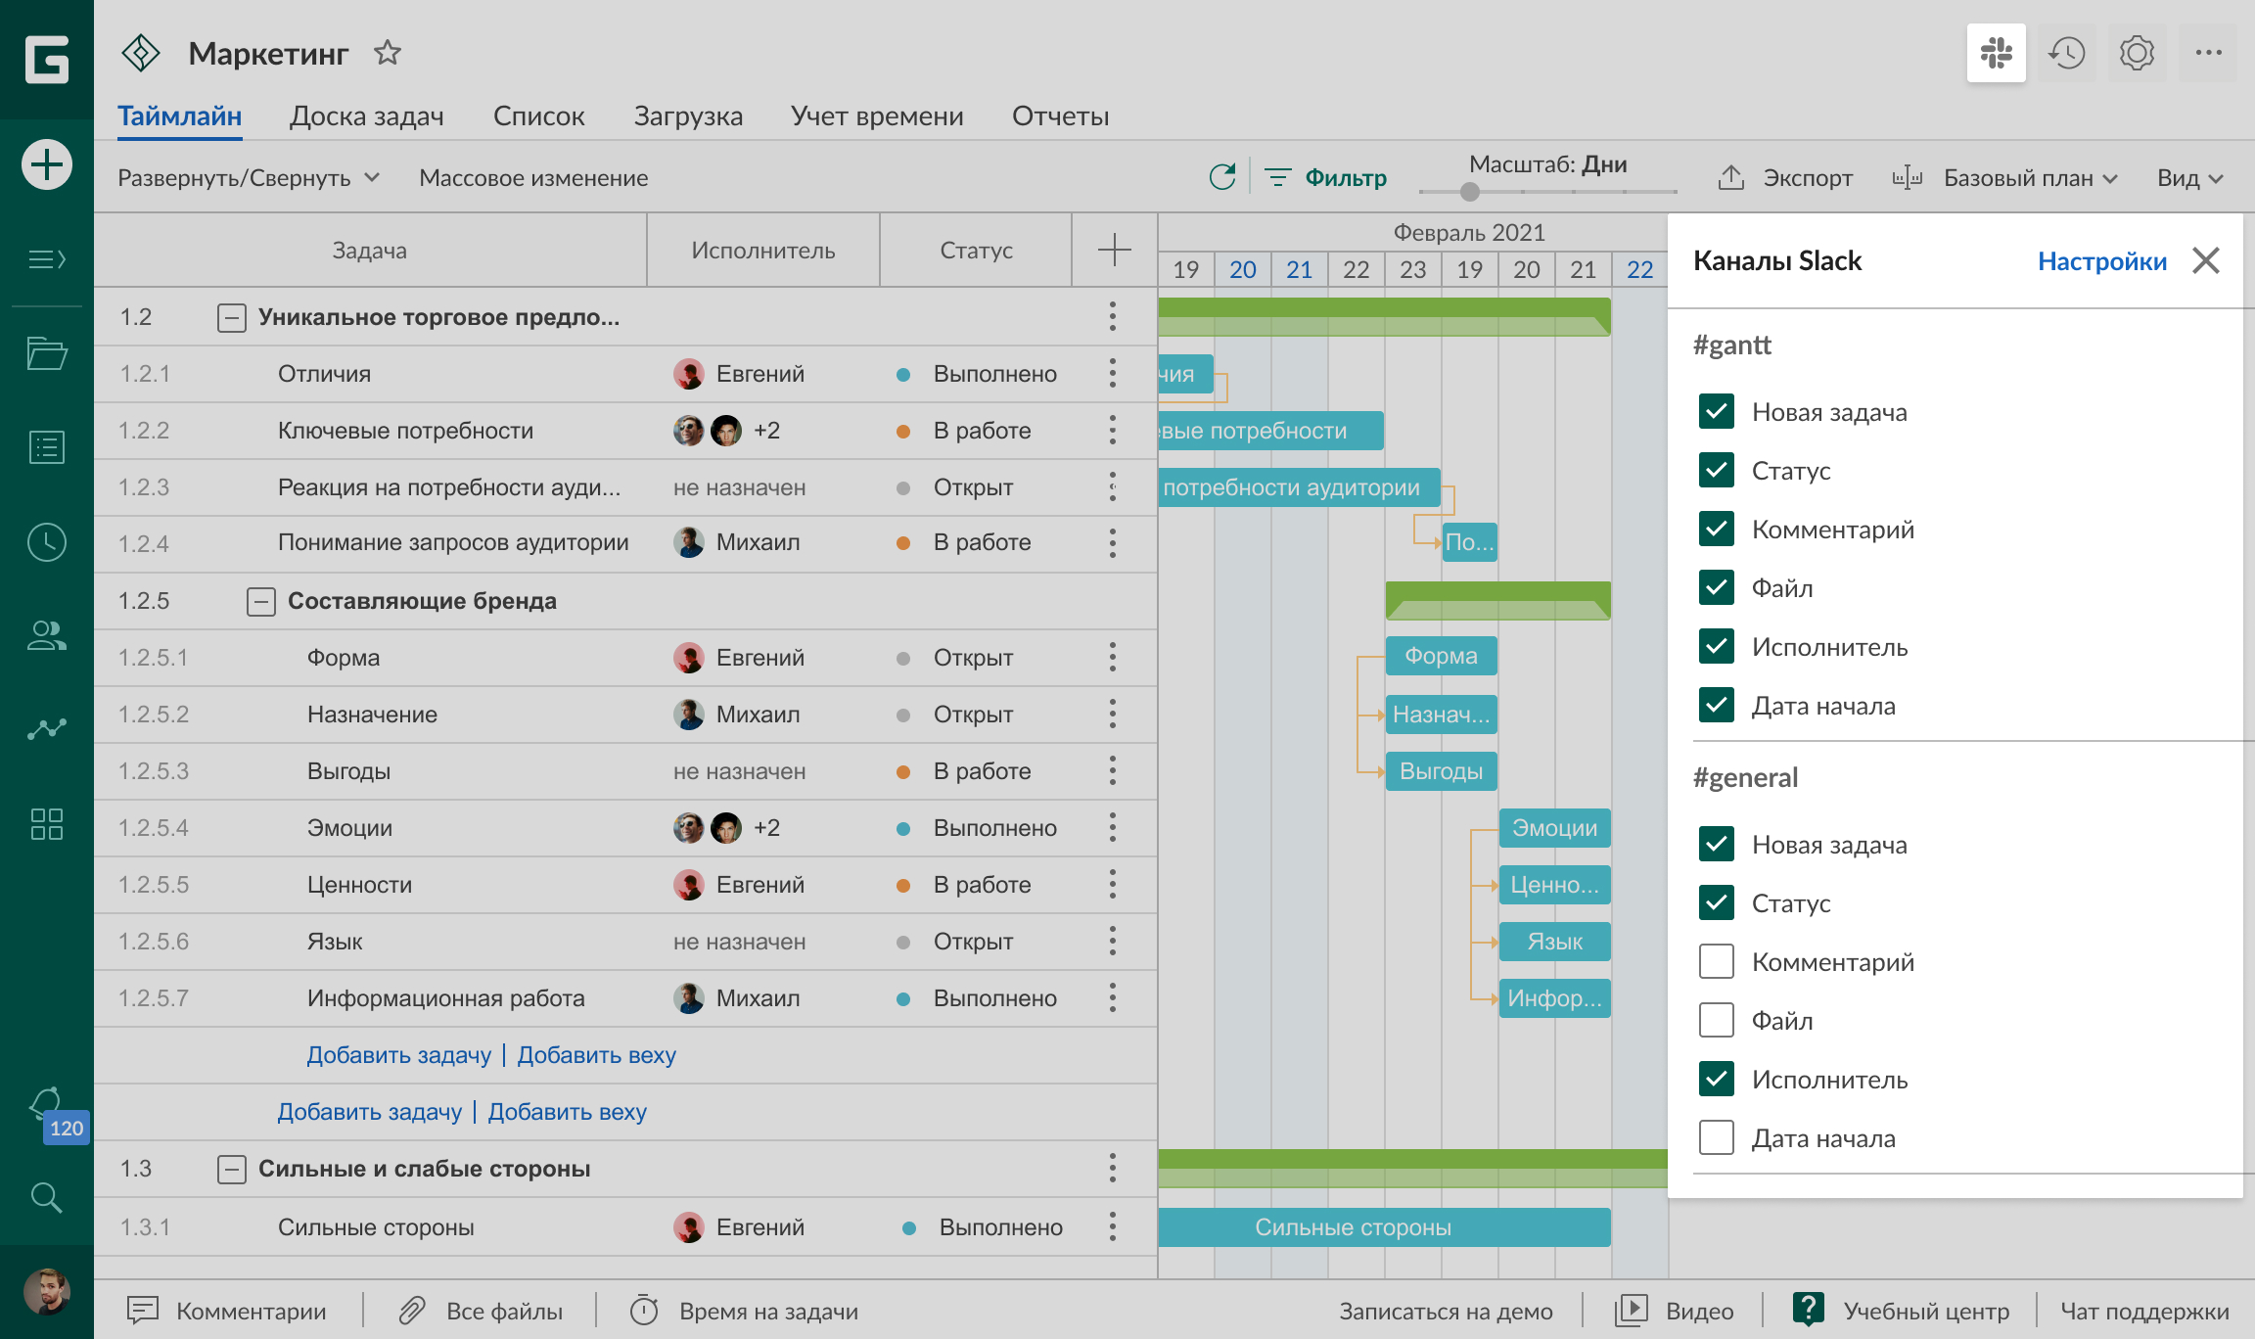
Task: Collapse the Составляющие бренда group
Action: [261, 601]
